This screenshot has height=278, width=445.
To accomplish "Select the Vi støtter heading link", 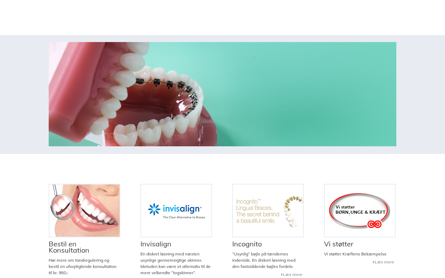I will (339, 244).
